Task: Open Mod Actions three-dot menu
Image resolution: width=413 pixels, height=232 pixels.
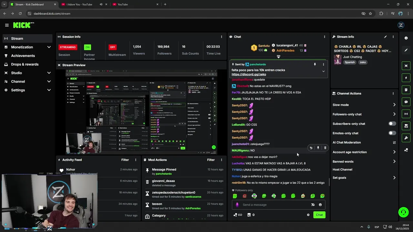Action: pyautogui.click(x=221, y=160)
